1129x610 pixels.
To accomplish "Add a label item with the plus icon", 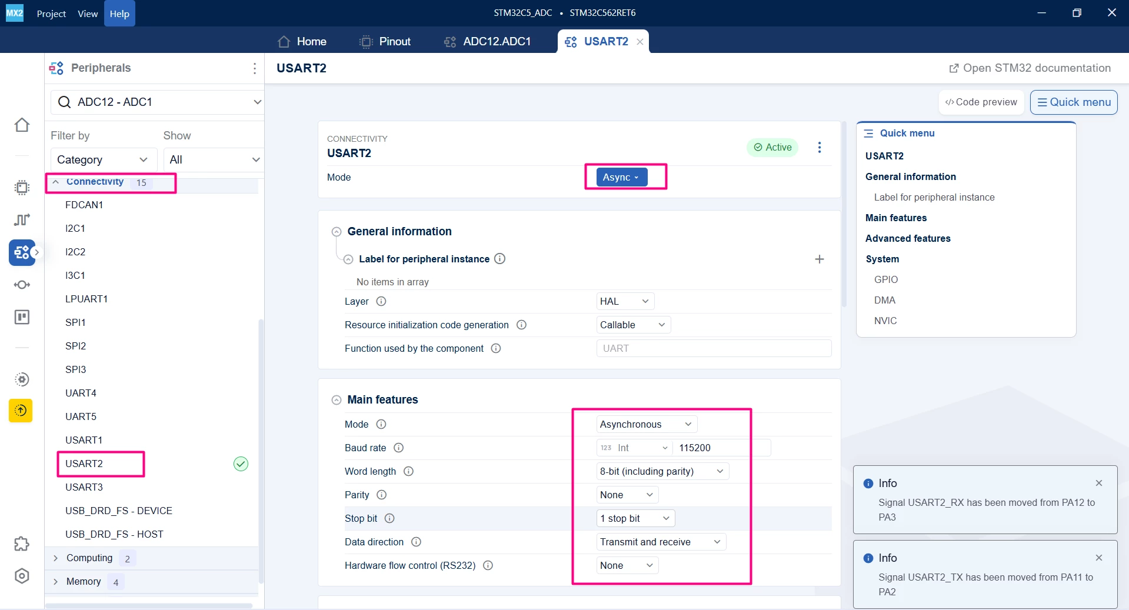I will coord(820,259).
